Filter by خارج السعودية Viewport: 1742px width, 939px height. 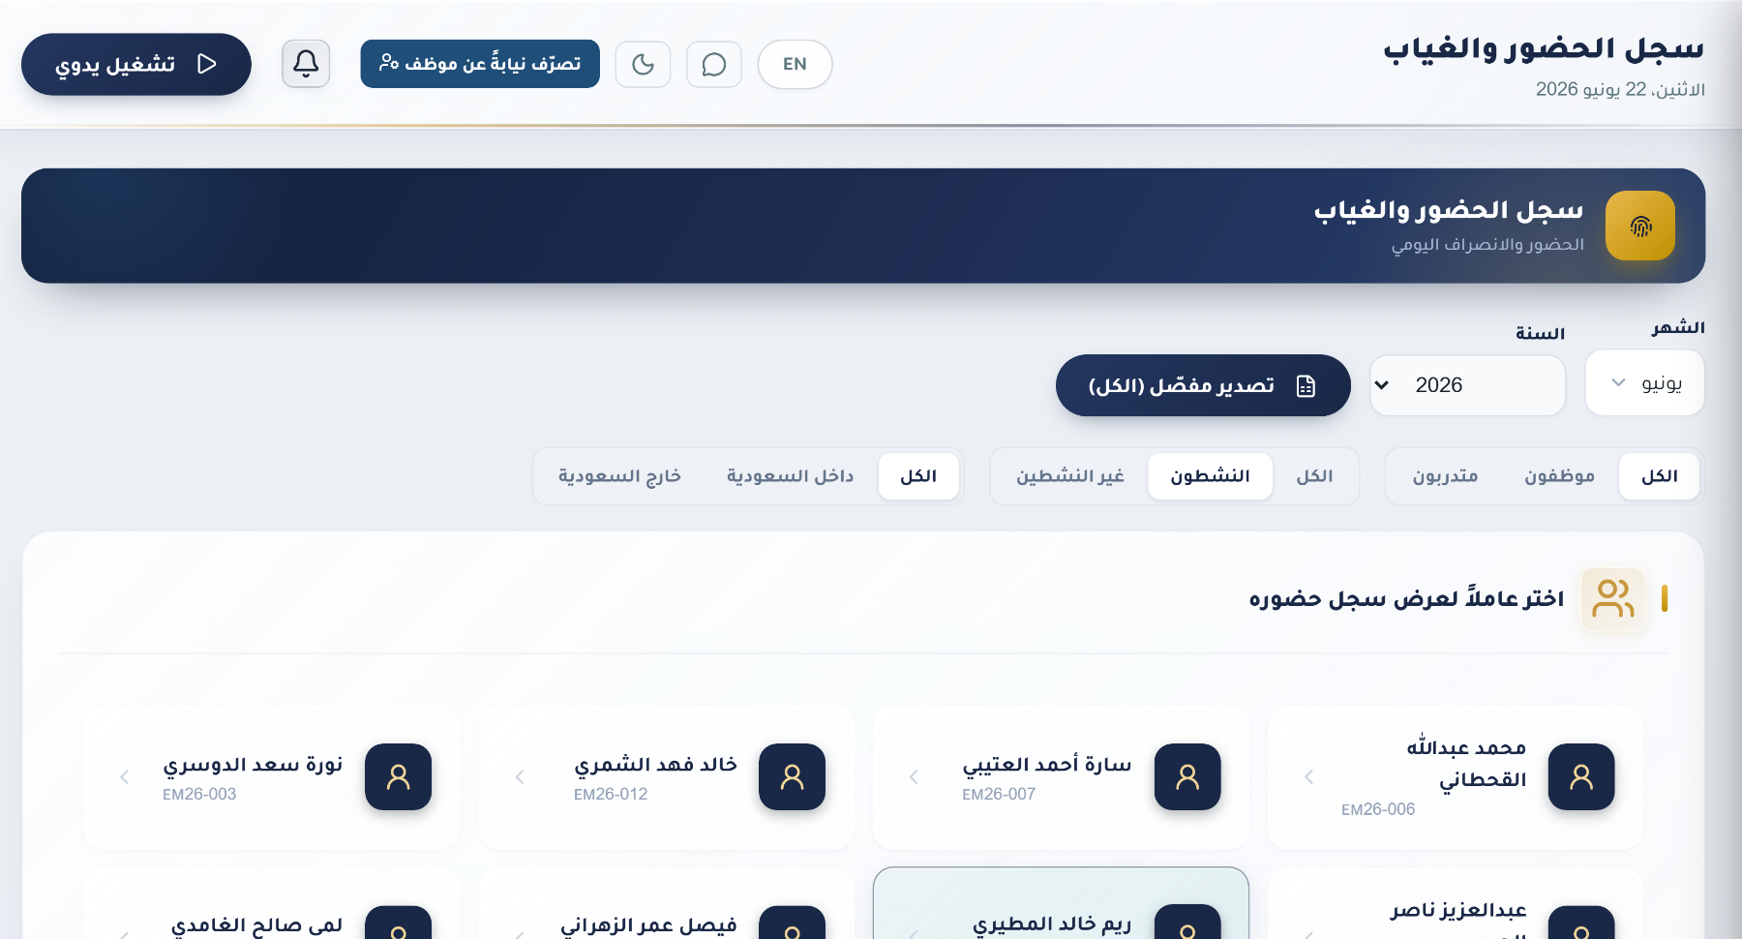(x=619, y=476)
